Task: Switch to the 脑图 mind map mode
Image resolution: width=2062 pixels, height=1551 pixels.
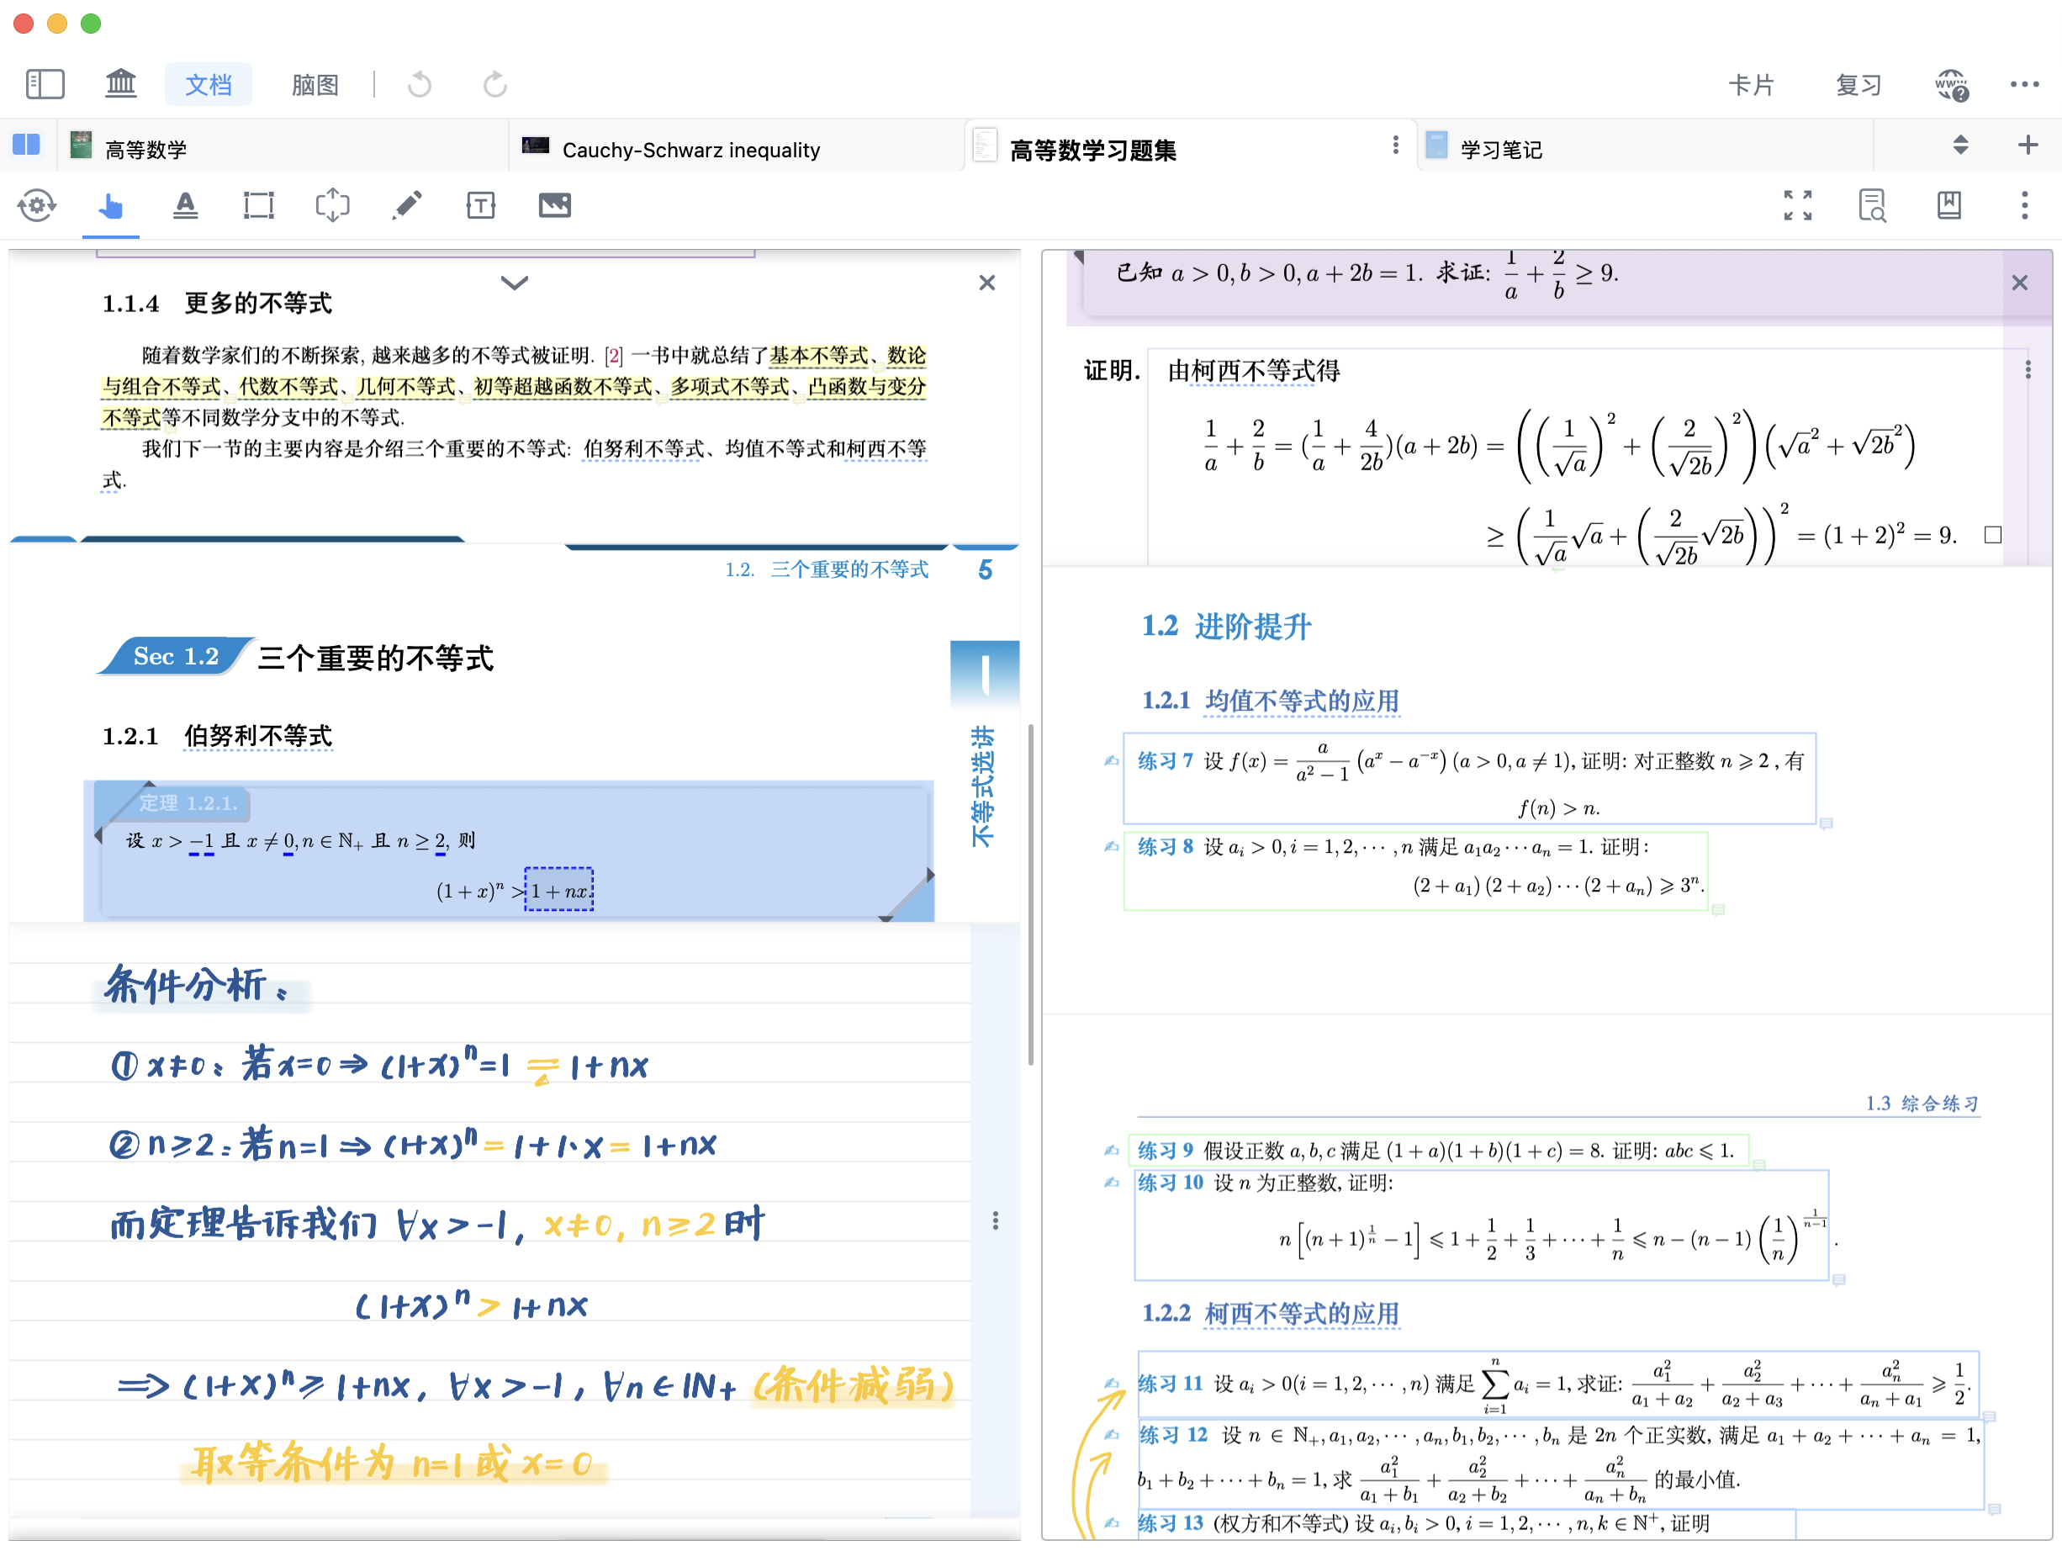Action: tap(315, 85)
